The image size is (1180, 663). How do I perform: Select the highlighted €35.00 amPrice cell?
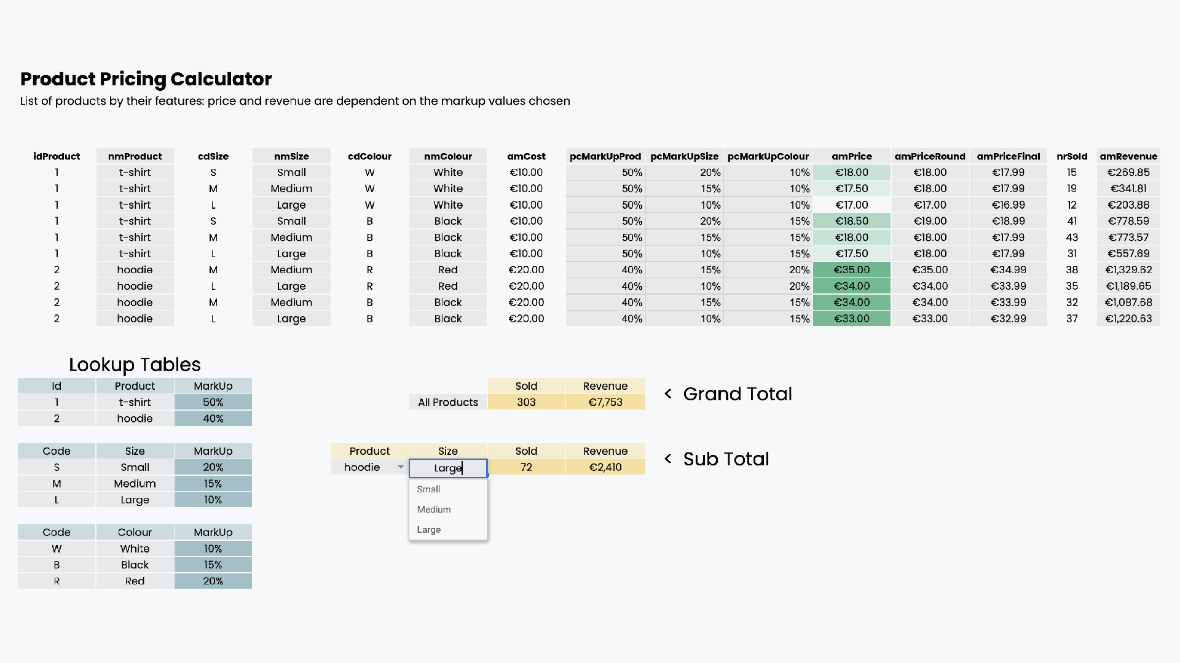[851, 269]
